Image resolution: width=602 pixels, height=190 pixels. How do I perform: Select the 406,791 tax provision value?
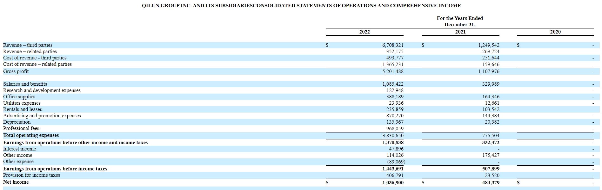click(x=395, y=175)
